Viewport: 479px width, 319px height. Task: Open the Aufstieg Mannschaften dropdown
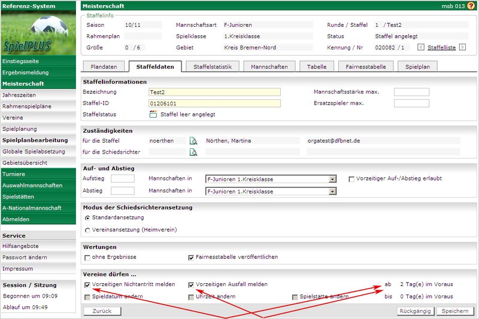332,179
